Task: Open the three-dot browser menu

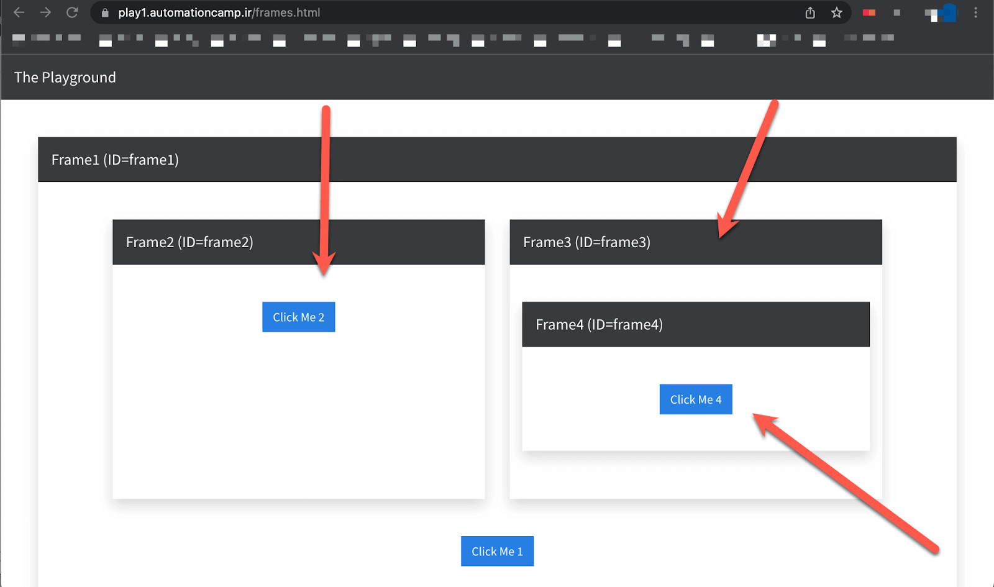Action: click(976, 12)
